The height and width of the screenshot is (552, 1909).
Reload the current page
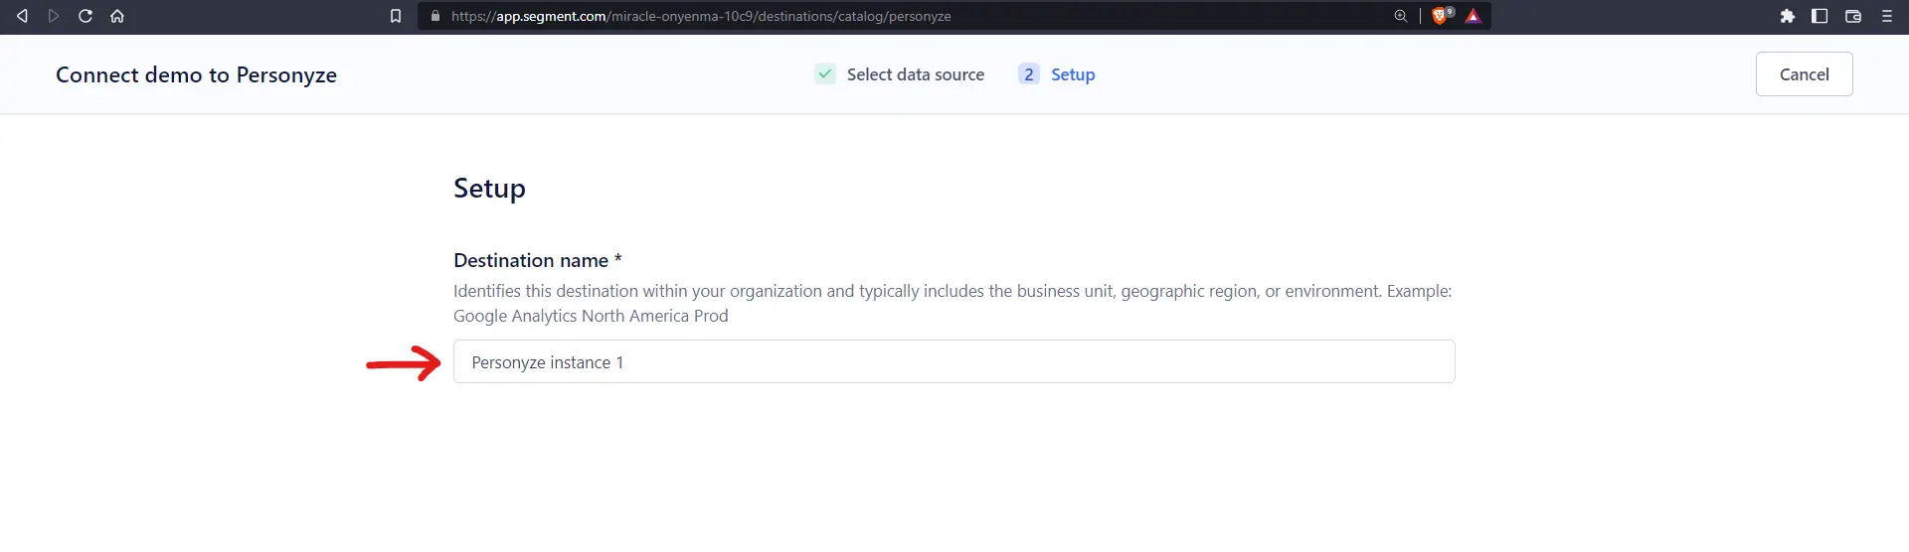(86, 16)
